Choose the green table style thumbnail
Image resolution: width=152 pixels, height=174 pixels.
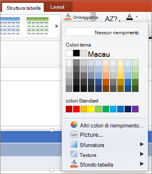[x=38, y=26]
